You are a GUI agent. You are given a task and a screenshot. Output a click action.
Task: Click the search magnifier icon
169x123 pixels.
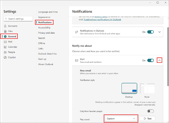pos(6,19)
